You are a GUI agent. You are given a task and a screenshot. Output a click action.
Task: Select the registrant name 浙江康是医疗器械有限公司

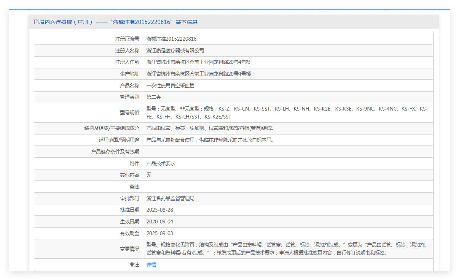click(175, 51)
